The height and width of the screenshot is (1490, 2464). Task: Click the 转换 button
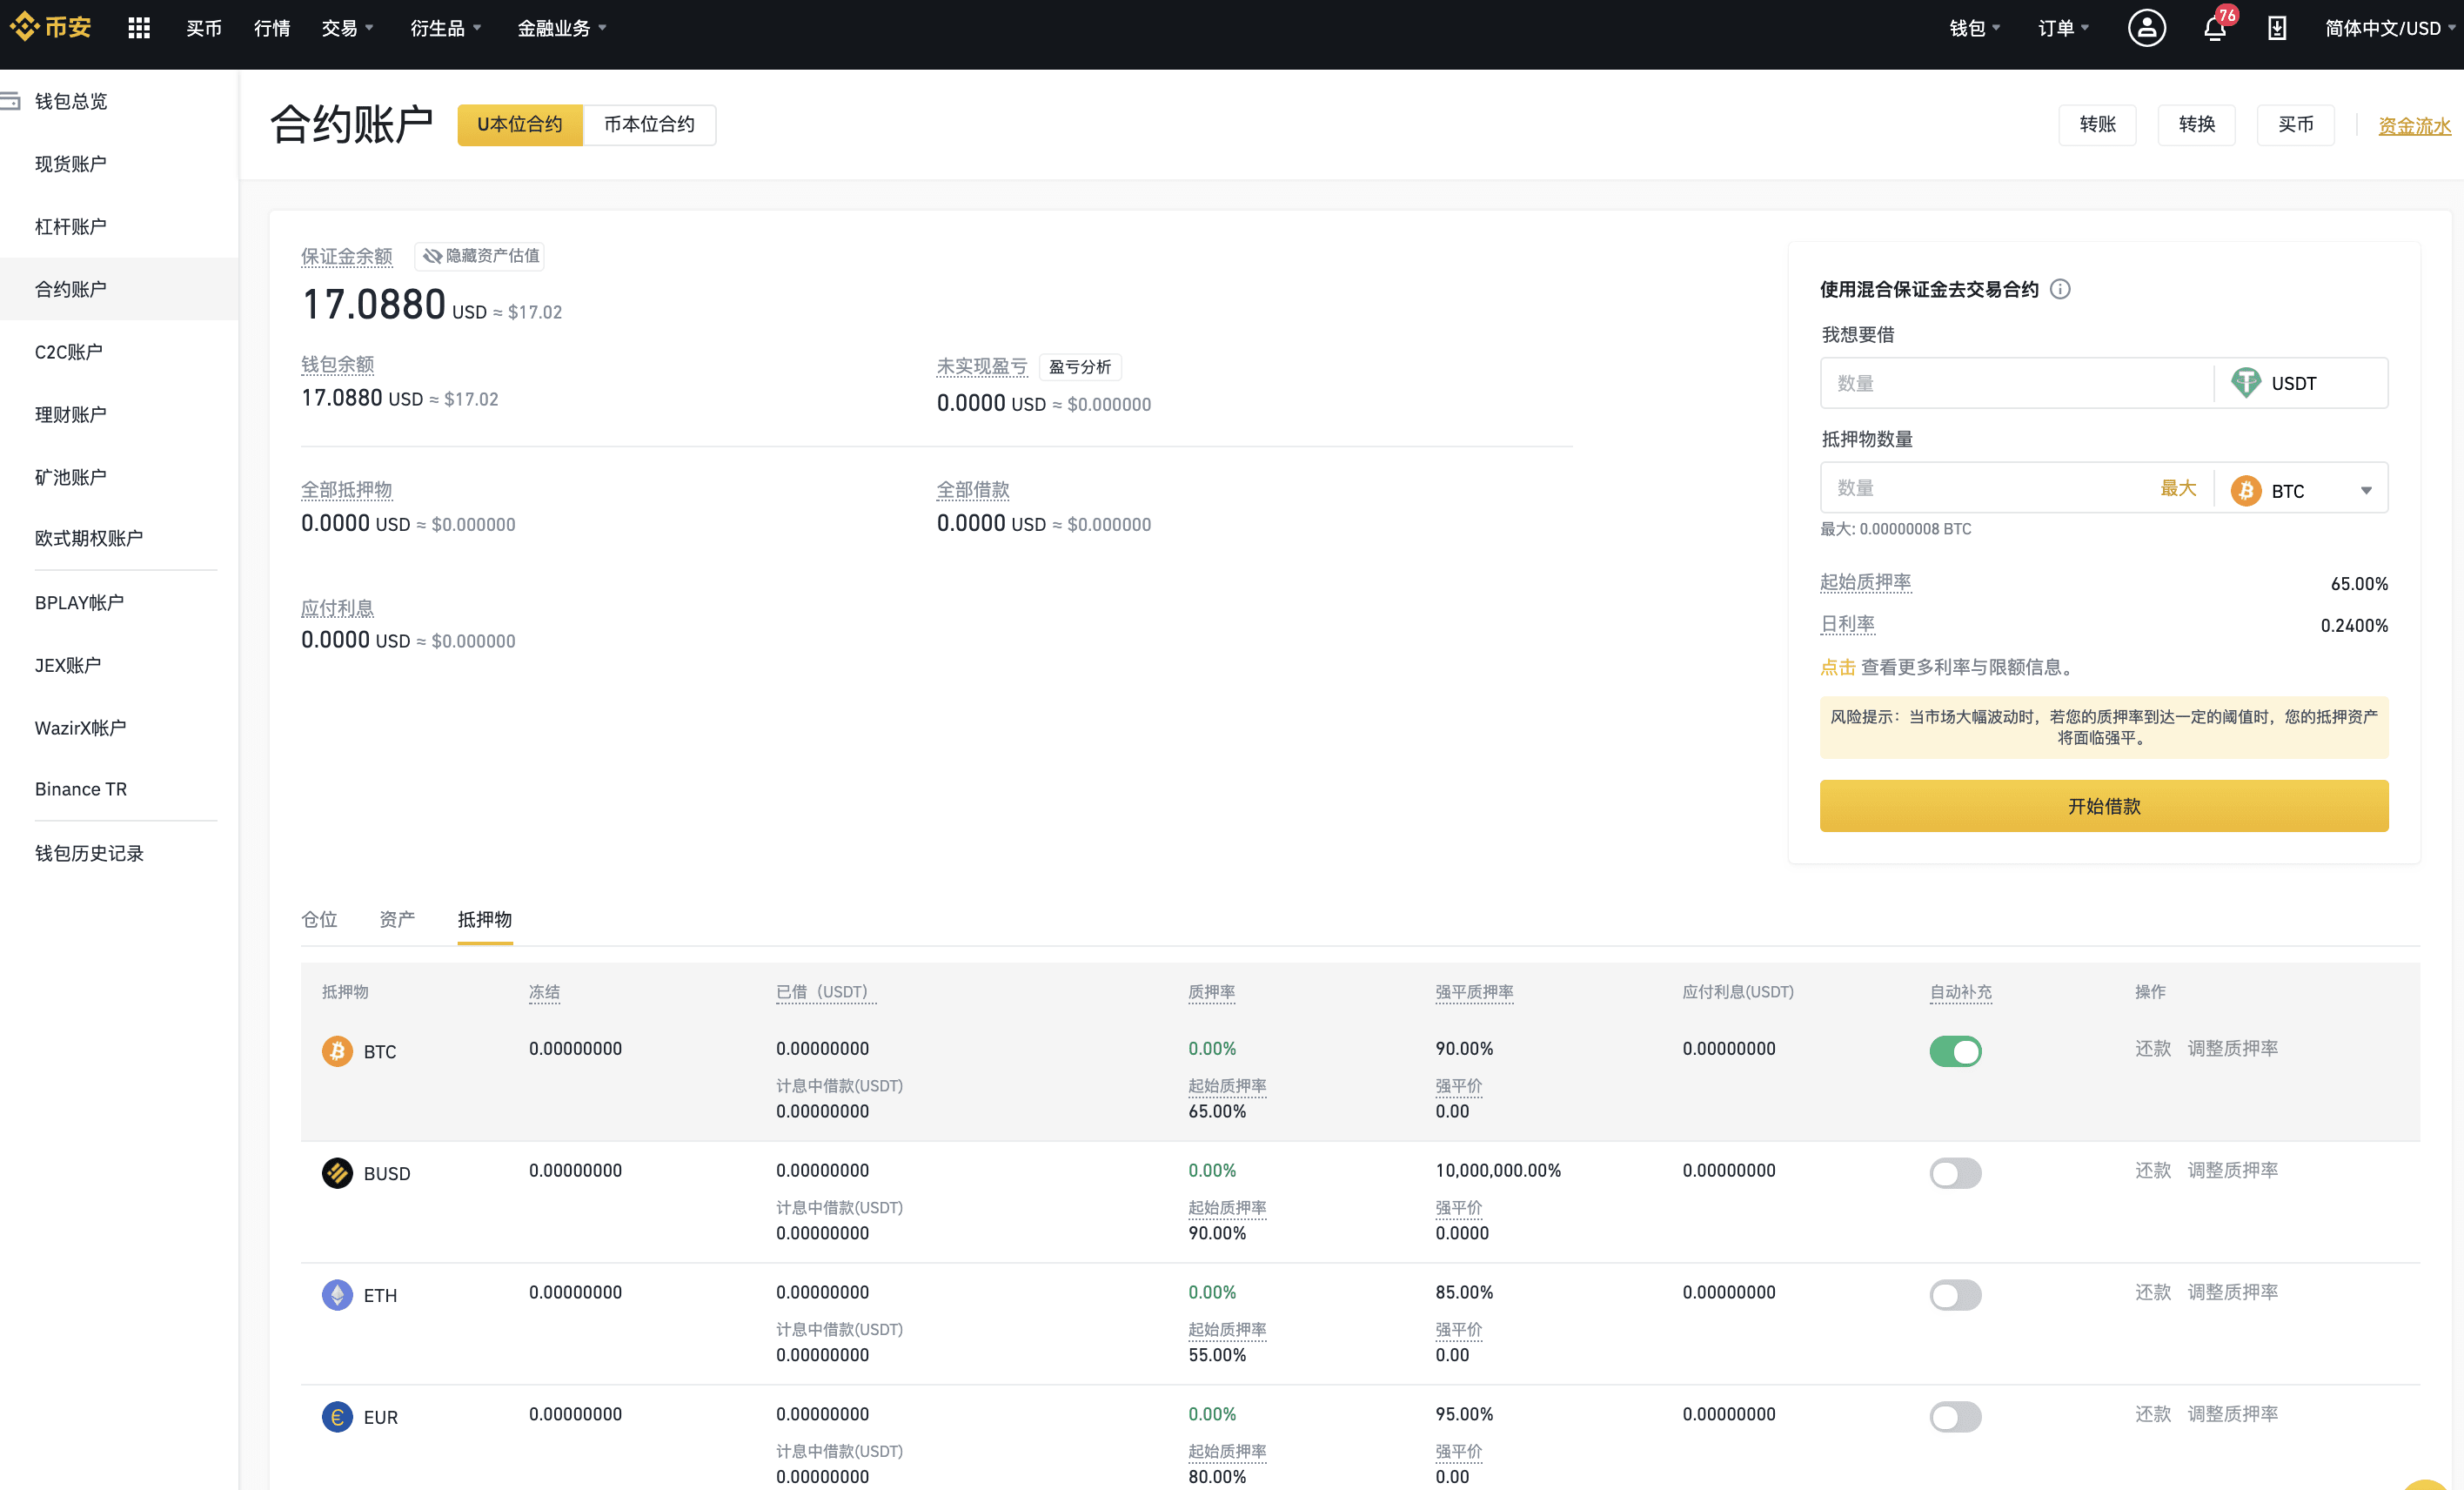[2196, 125]
